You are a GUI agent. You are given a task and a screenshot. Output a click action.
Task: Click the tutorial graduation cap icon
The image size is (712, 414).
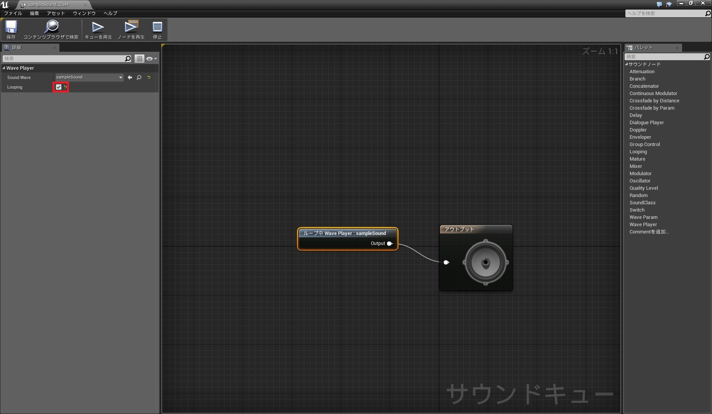tap(669, 5)
